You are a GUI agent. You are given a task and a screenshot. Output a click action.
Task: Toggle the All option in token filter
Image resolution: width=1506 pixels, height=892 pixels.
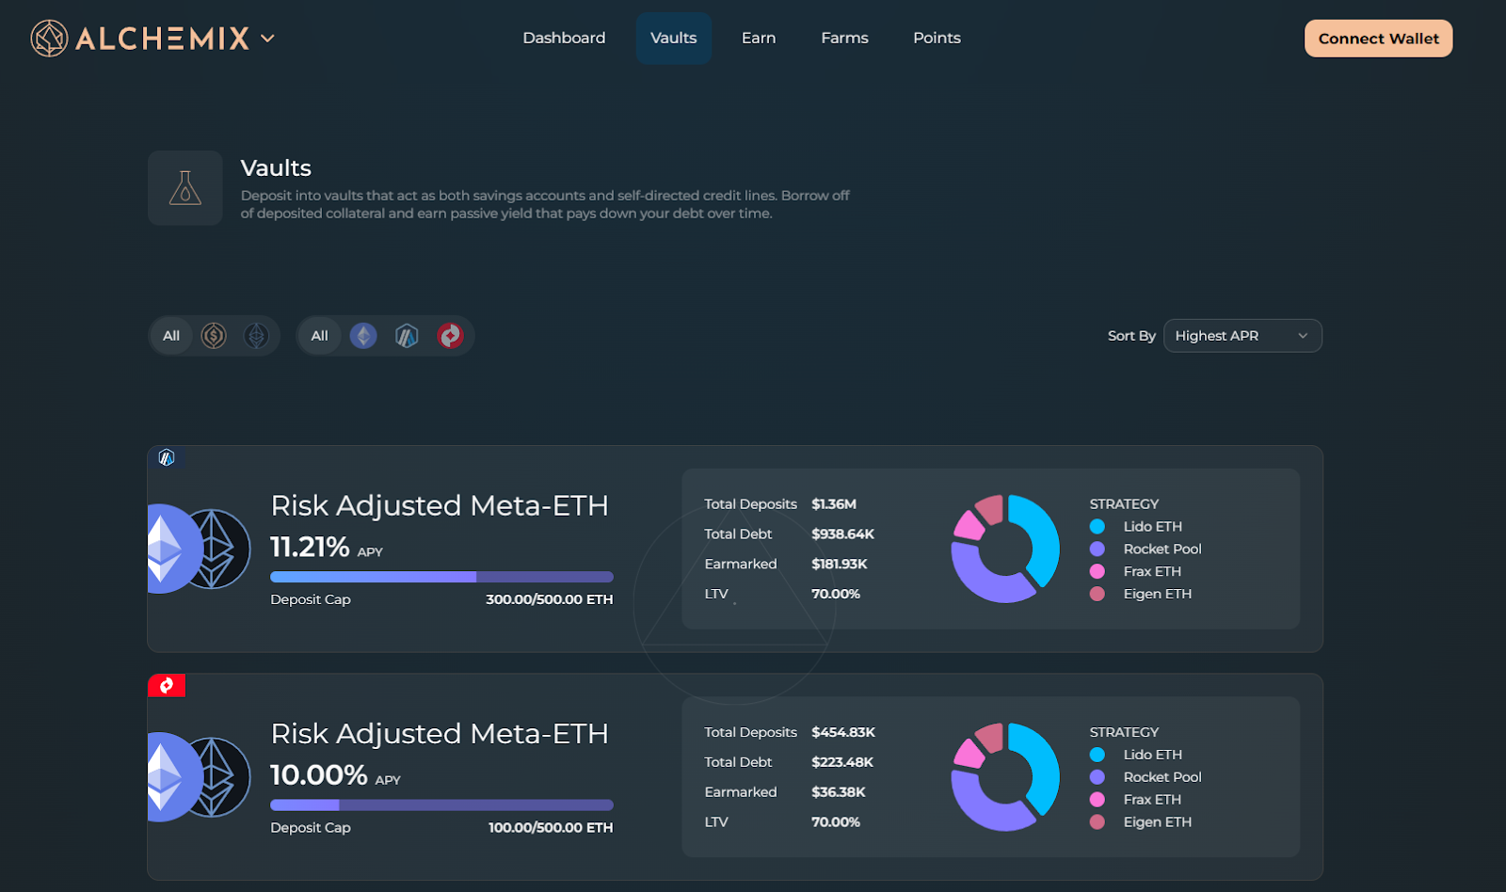click(171, 336)
